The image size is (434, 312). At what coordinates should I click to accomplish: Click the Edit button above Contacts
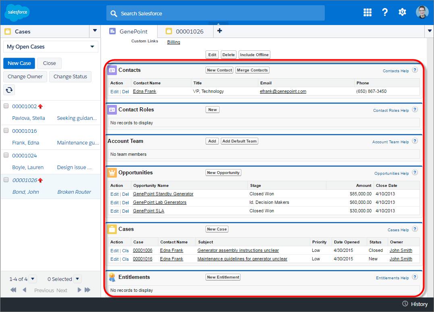click(x=212, y=54)
